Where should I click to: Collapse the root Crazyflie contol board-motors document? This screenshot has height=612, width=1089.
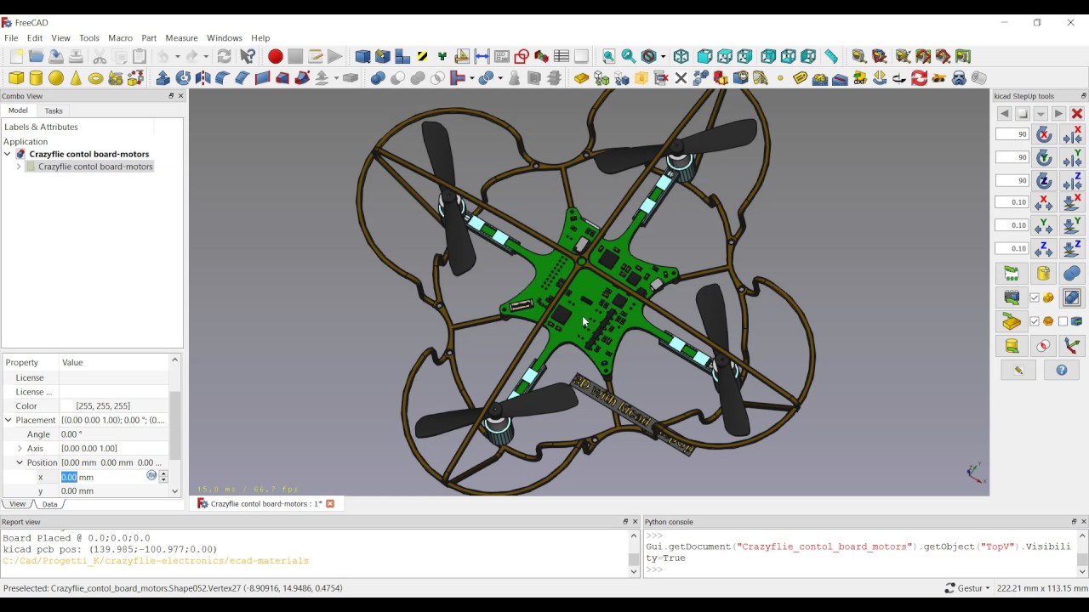pyautogui.click(x=8, y=155)
